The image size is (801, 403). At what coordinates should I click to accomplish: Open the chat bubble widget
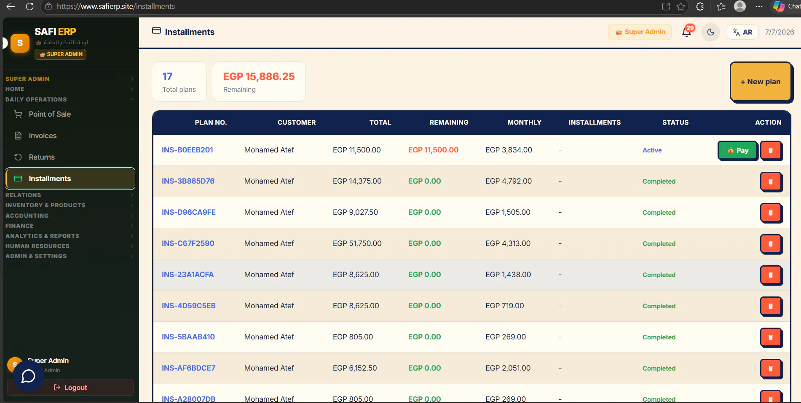(28, 376)
